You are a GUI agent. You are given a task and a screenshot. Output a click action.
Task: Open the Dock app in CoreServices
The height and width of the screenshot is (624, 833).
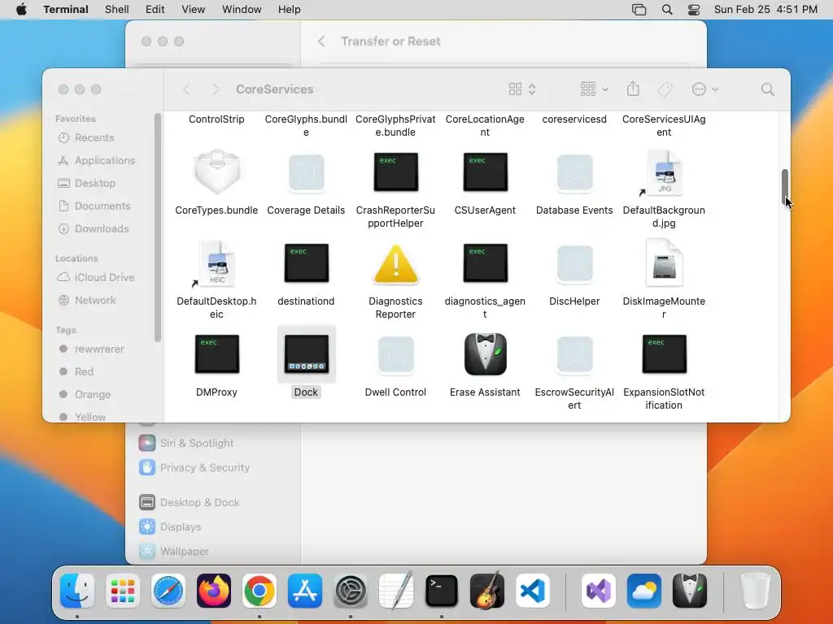click(307, 354)
